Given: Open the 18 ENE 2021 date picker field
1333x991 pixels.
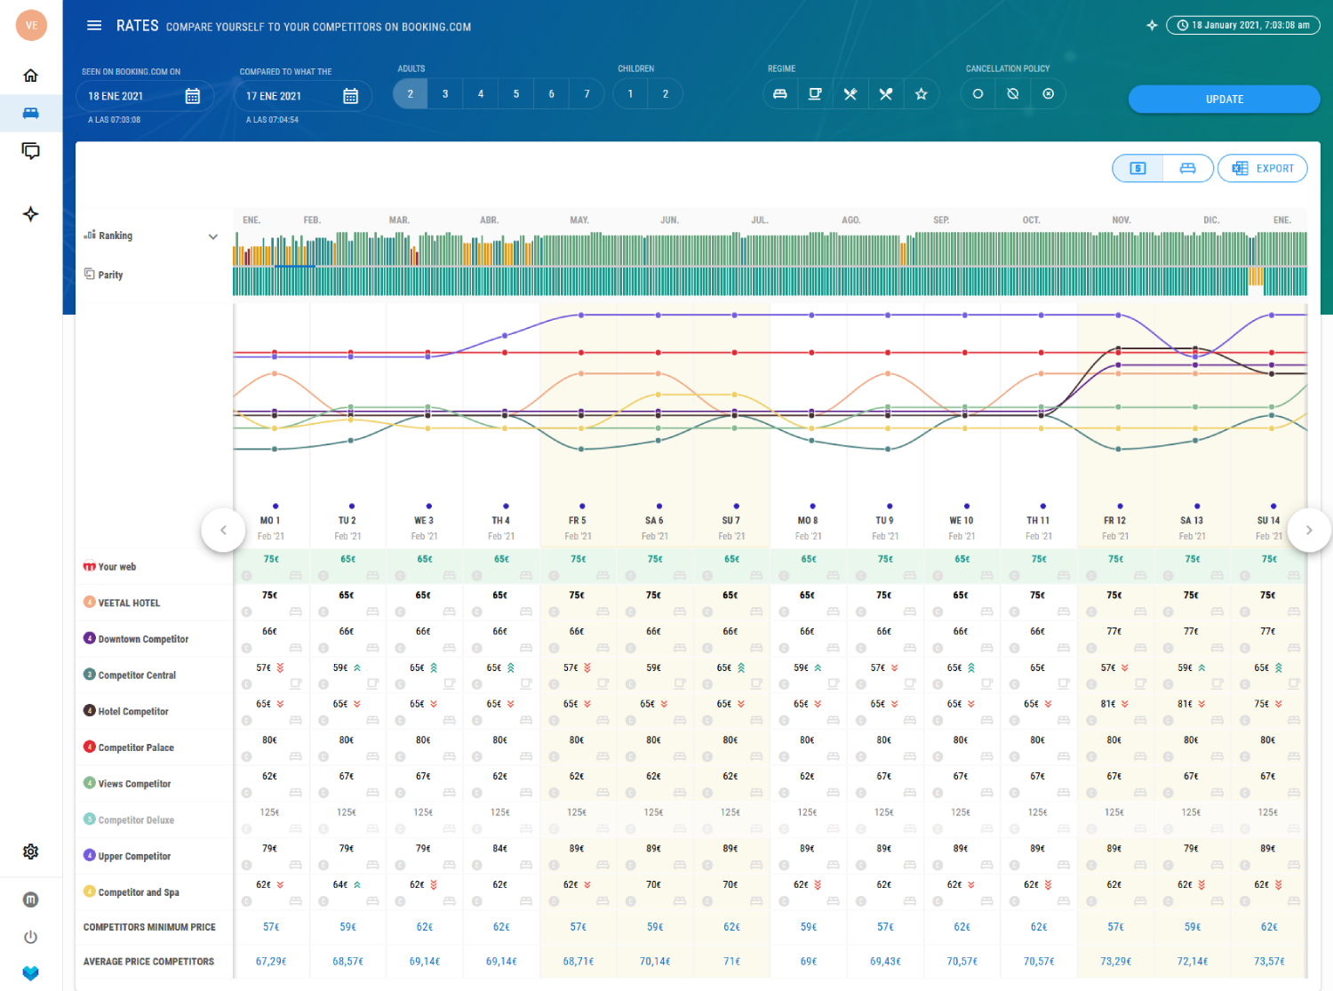Looking at the screenshot, I should [145, 96].
